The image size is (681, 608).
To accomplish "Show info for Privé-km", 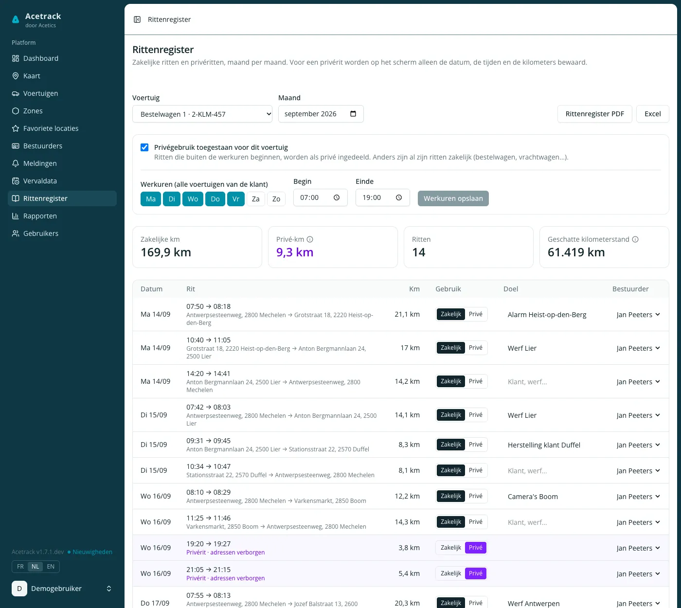I will [310, 239].
